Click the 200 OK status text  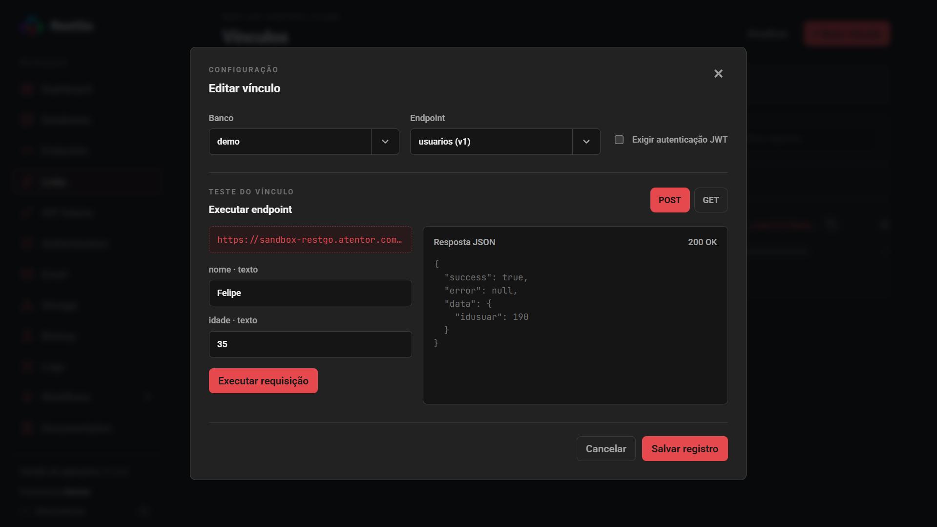702,242
